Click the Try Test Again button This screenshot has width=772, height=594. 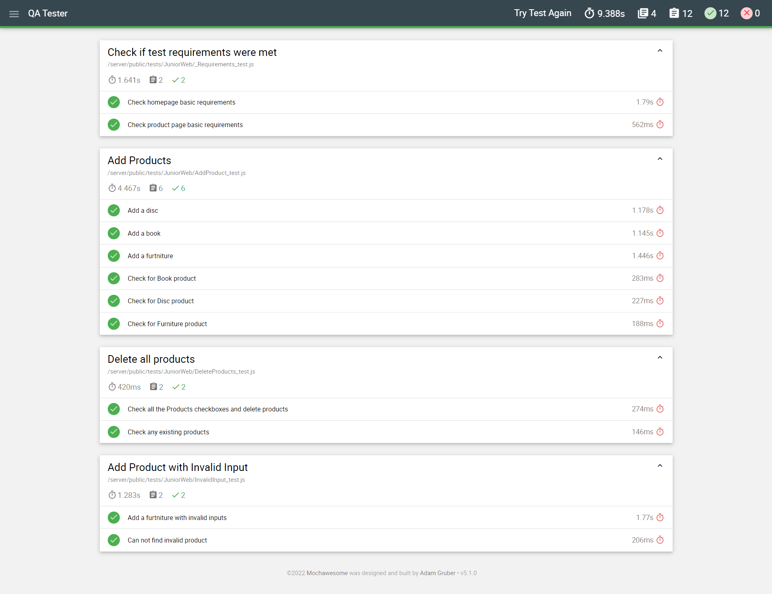click(x=542, y=13)
